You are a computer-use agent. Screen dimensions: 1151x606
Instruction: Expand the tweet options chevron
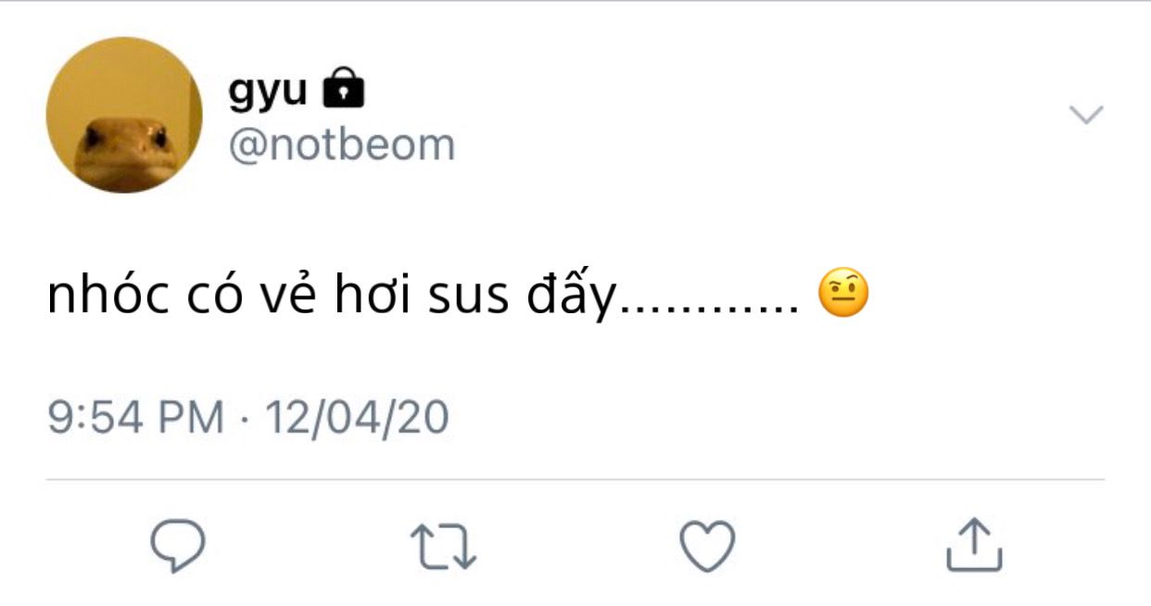coord(1086,115)
